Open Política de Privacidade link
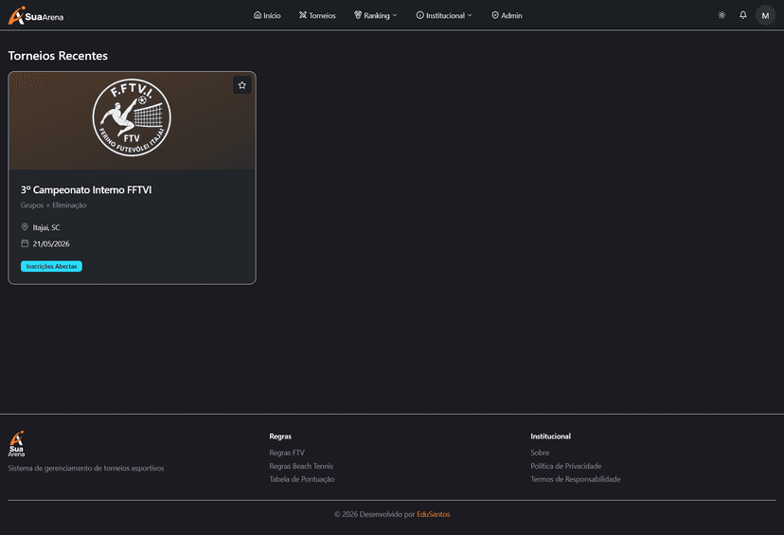Viewport: 784px width, 535px height. click(x=565, y=466)
